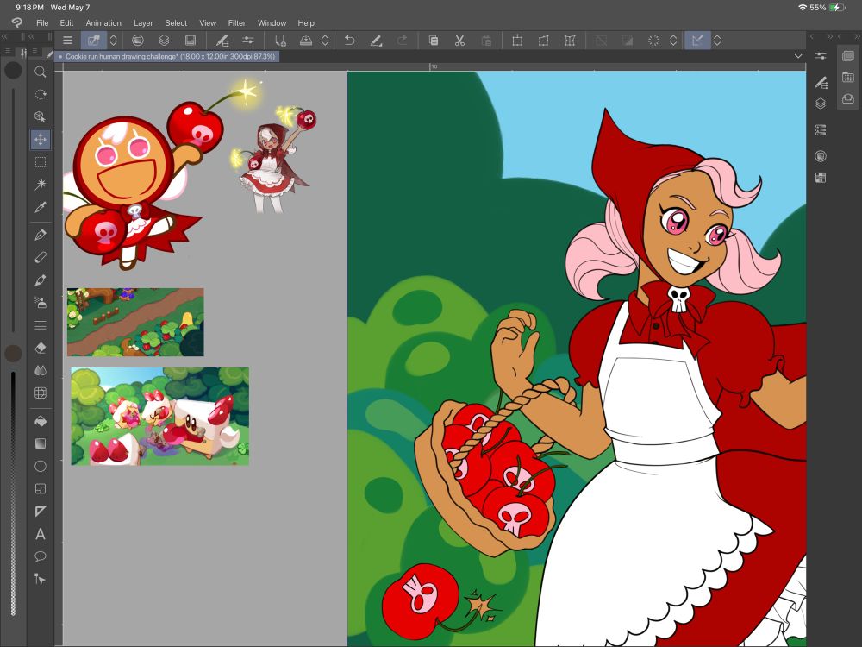Expand the stepper arrows beside Snap to ruler

(717, 41)
